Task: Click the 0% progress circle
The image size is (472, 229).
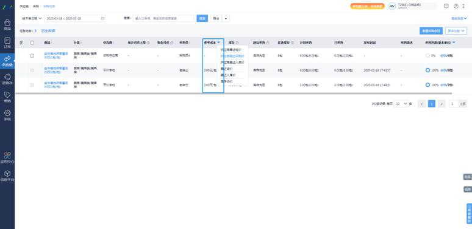Action: pyautogui.click(x=427, y=56)
